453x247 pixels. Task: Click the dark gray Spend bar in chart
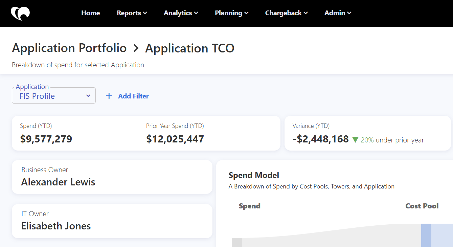click(x=237, y=242)
